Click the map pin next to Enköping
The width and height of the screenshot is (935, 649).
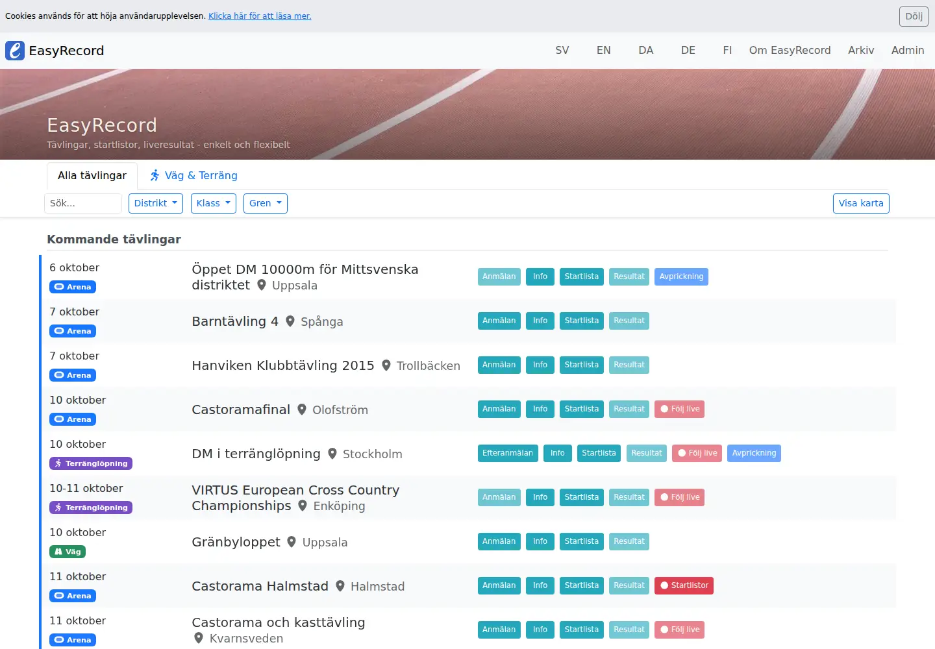tap(303, 506)
